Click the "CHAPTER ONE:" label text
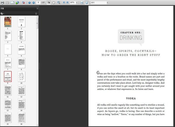Screen dimensions: 175x127 tap(131, 32)
